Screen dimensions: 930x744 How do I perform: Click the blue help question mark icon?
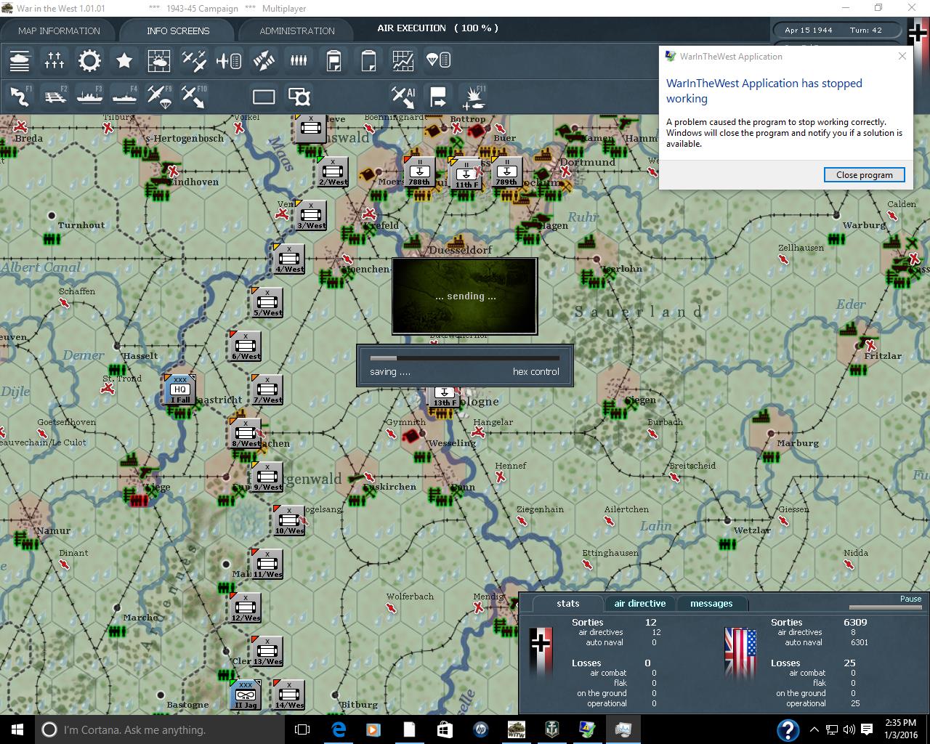click(788, 729)
